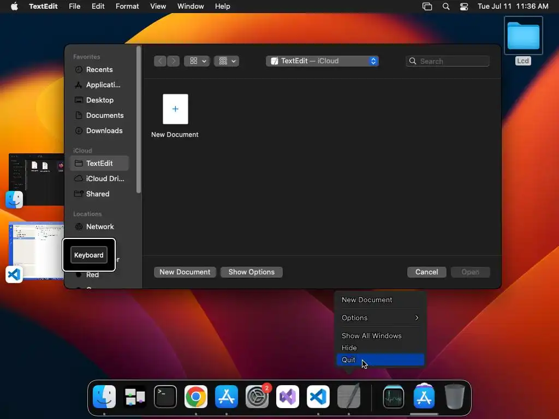Choose Show All Windows in Dock menu

click(380, 336)
